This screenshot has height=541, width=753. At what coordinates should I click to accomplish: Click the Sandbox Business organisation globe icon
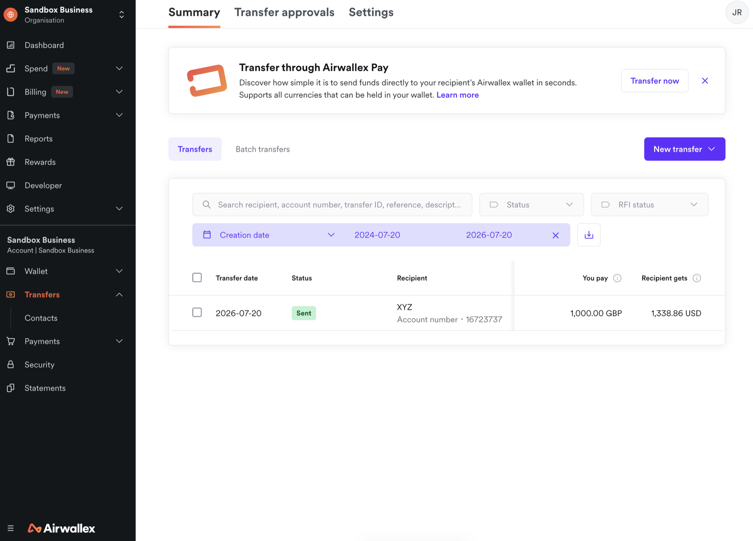point(11,15)
